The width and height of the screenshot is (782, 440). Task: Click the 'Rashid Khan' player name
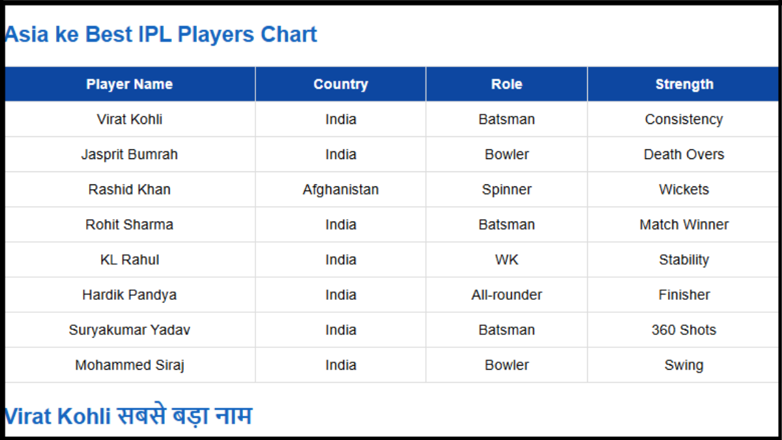pyautogui.click(x=129, y=190)
